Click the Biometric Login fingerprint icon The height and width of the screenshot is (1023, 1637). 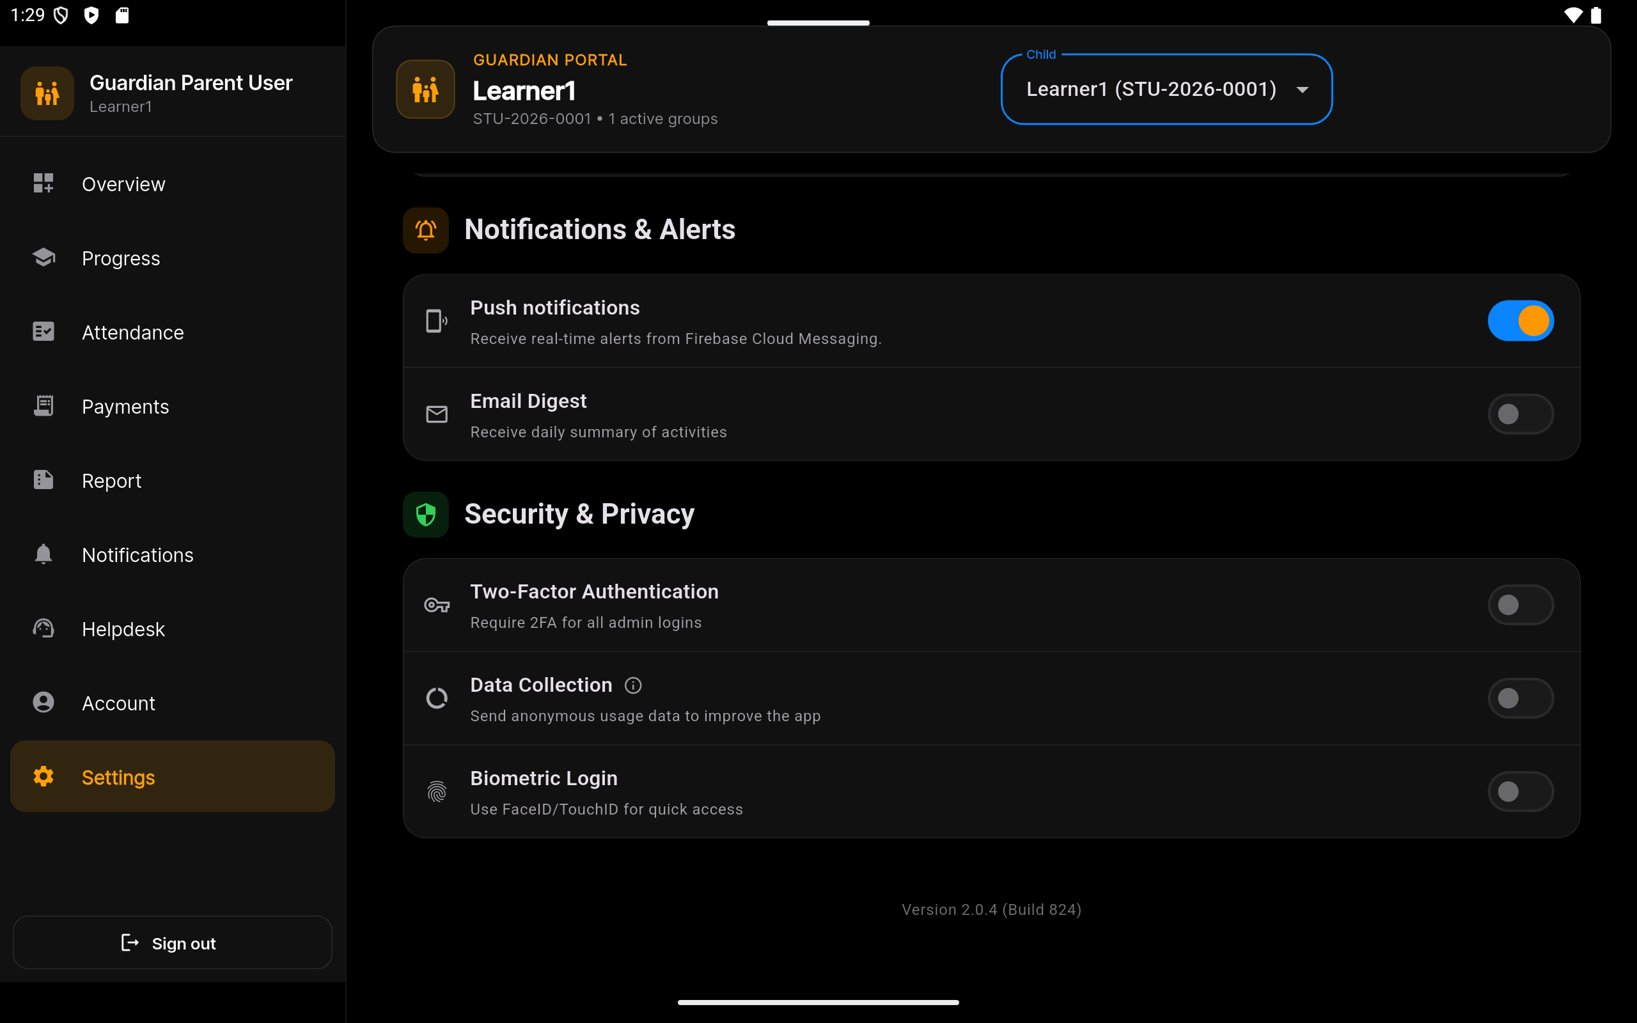coord(437,792)
